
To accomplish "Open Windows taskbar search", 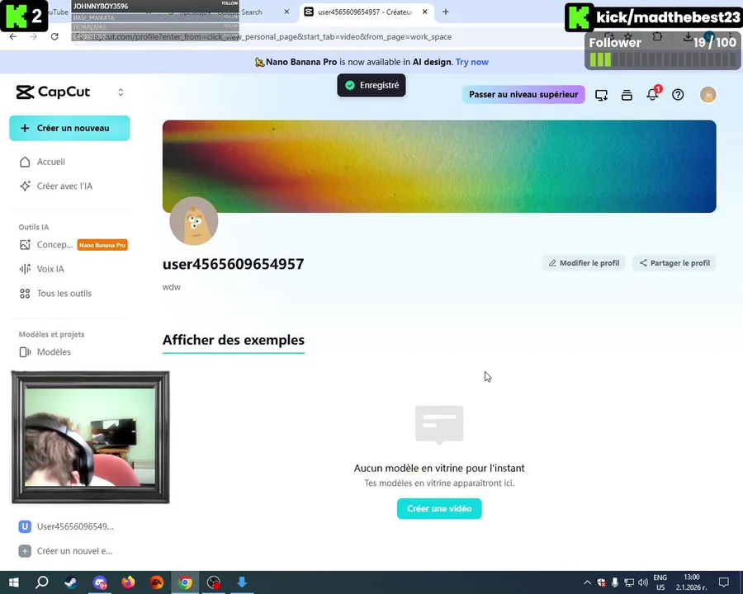I will pyautogui.click(x=42, y=582).
